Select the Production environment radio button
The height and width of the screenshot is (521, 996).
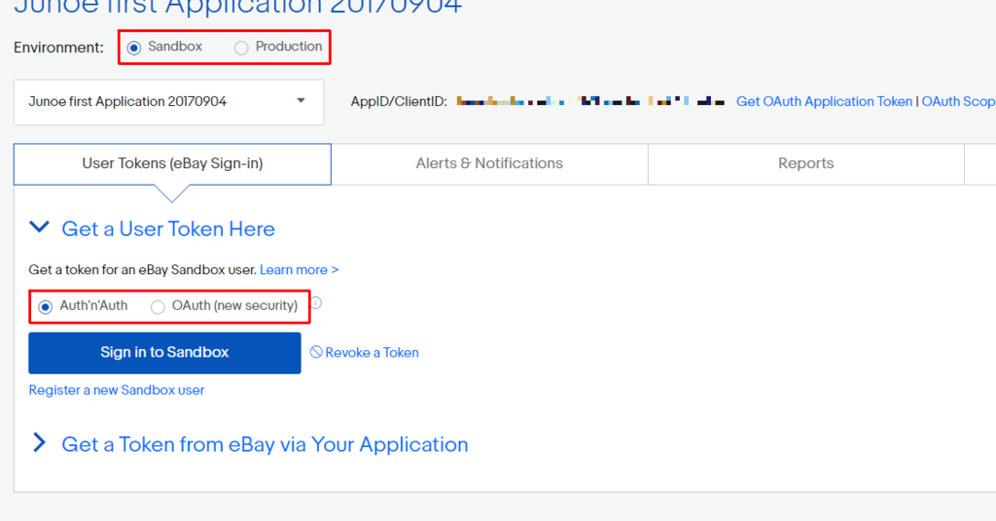click(241, 48)
